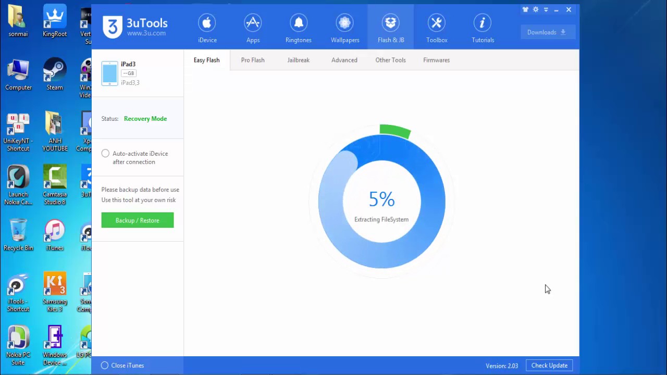Open the iTools shortcut

click(18, 293)
